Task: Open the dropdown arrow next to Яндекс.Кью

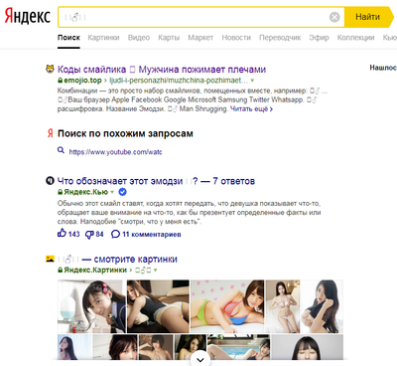Action: tap(112, 192)
